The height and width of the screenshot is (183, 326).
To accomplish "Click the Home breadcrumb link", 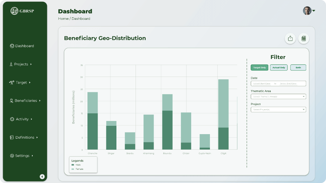I will pos(63,19).
